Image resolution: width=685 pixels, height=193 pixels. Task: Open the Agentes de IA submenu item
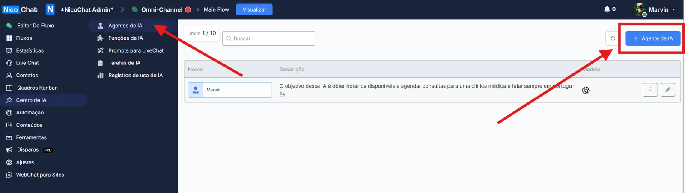(133, 26)
